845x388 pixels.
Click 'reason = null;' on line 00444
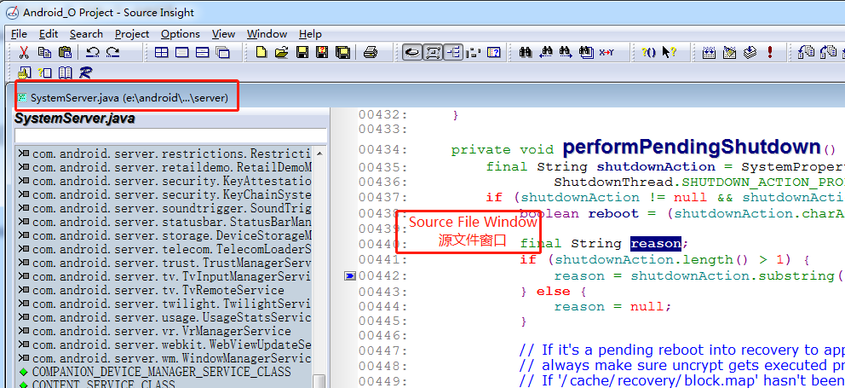click(x=613, y=306)
